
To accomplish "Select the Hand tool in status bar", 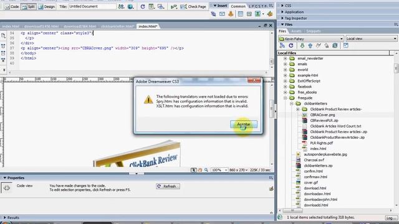I will point(200,170).
